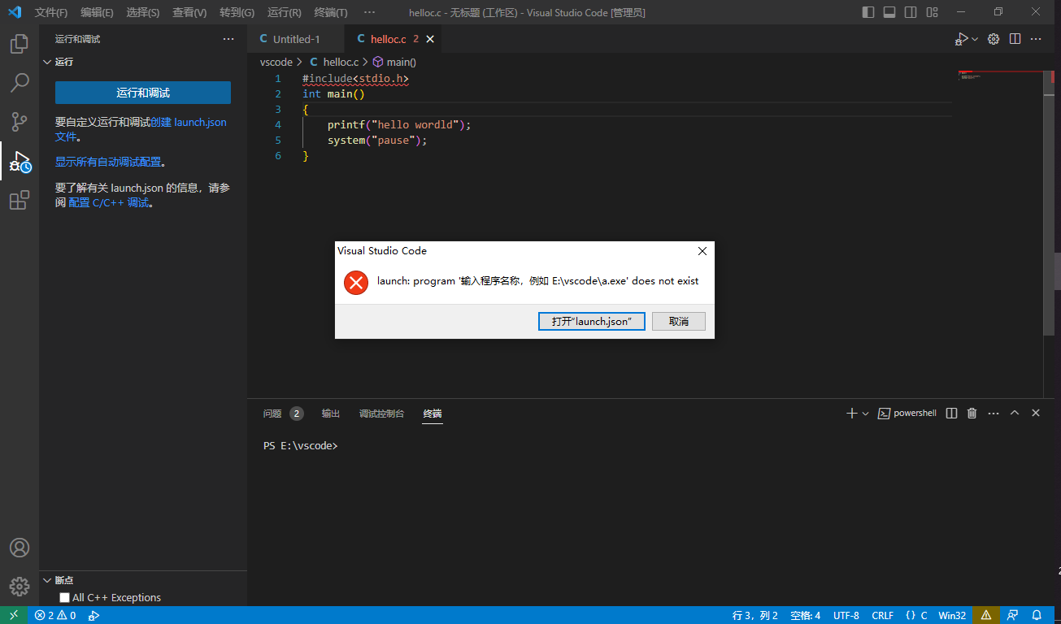This screenshot has width=1061, height=624.
Task: Open the 选择(S) menu
Action: [x=143, y=12]
